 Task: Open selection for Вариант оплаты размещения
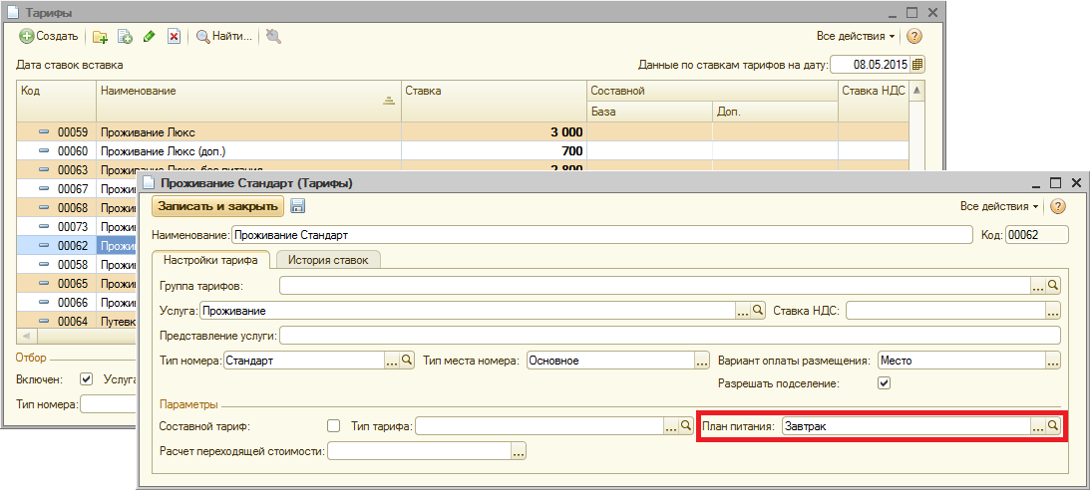point(1053,361)
